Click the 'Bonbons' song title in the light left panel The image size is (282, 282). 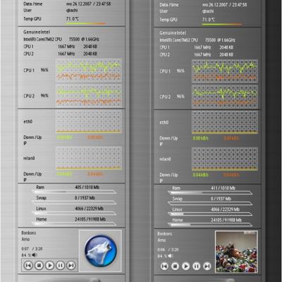[29, 233]
